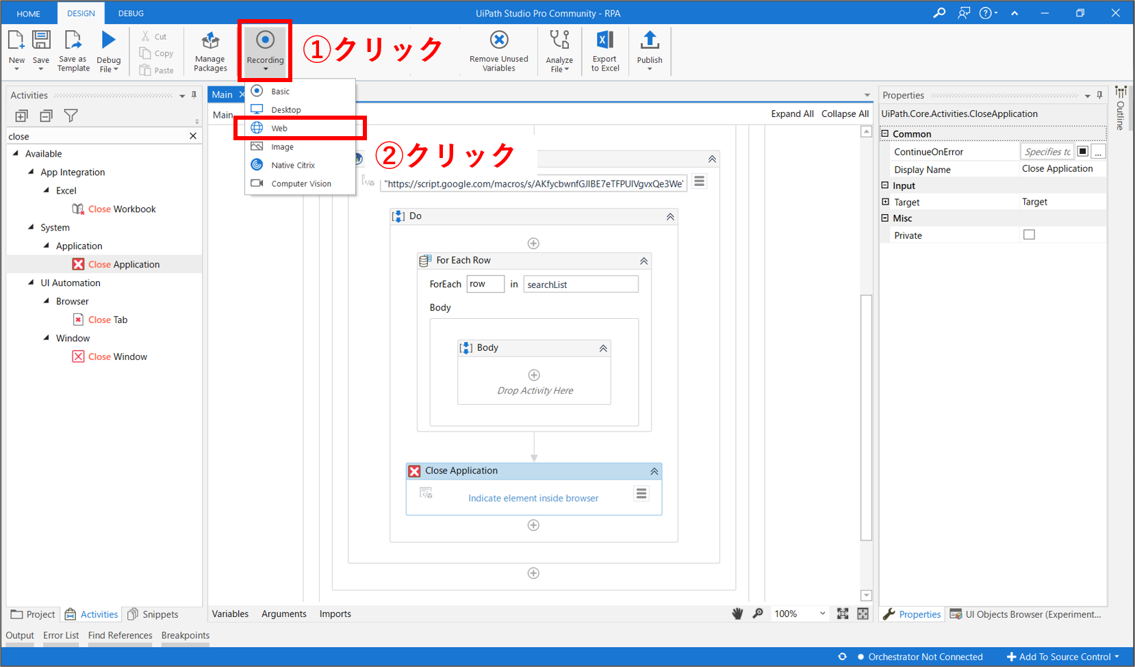Click the fit to screen icon
Image resolution: width=1135 pixels, height=667 pixels.
pos(843,614)
